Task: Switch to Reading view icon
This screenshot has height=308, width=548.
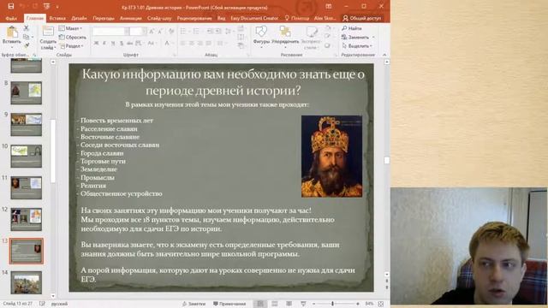Action: click(289, 304)
